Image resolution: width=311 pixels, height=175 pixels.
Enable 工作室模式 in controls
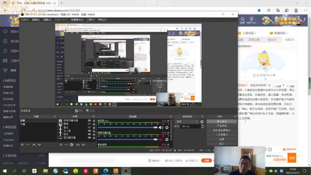click(x=222, y=135)
